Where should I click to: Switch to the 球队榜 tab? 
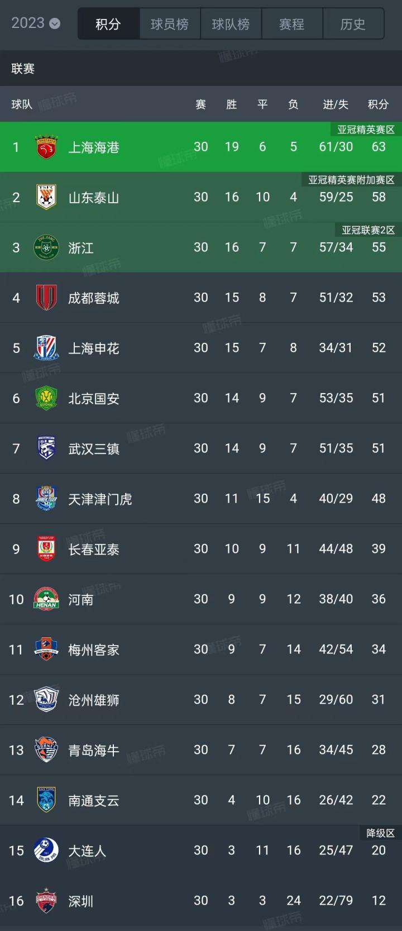231,24
